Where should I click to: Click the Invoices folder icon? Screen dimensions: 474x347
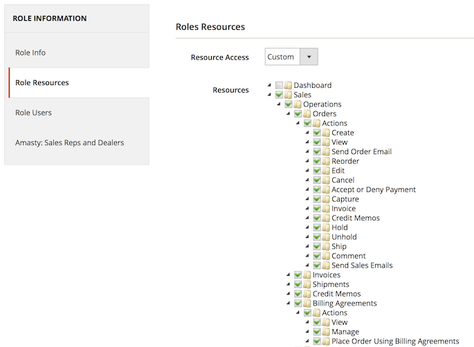(x=307, y=275)
